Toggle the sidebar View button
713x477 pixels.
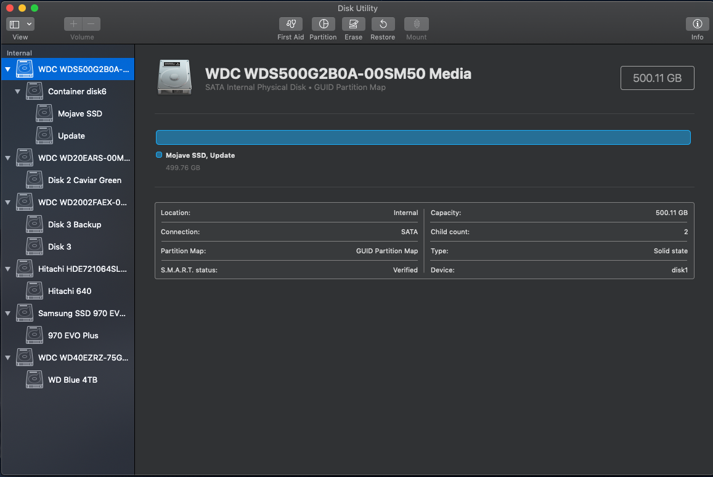pyautogui.click(x=15, y=24)
